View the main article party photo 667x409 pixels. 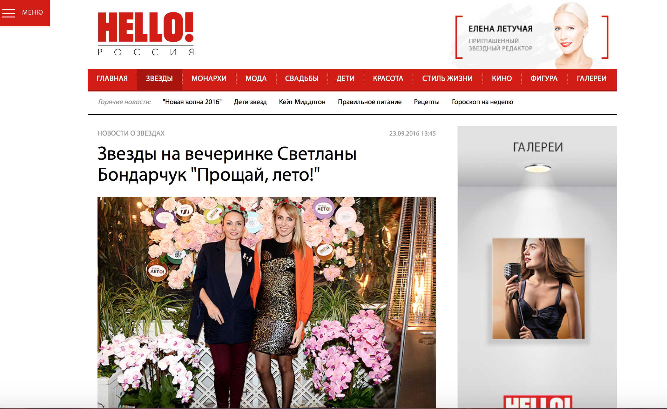[x=267, y=302]
